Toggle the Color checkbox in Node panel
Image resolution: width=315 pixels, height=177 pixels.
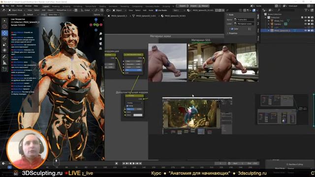pos(232,29)
